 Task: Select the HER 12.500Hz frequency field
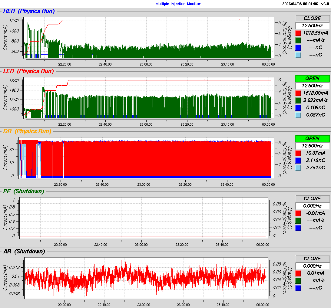coord(312,25)
